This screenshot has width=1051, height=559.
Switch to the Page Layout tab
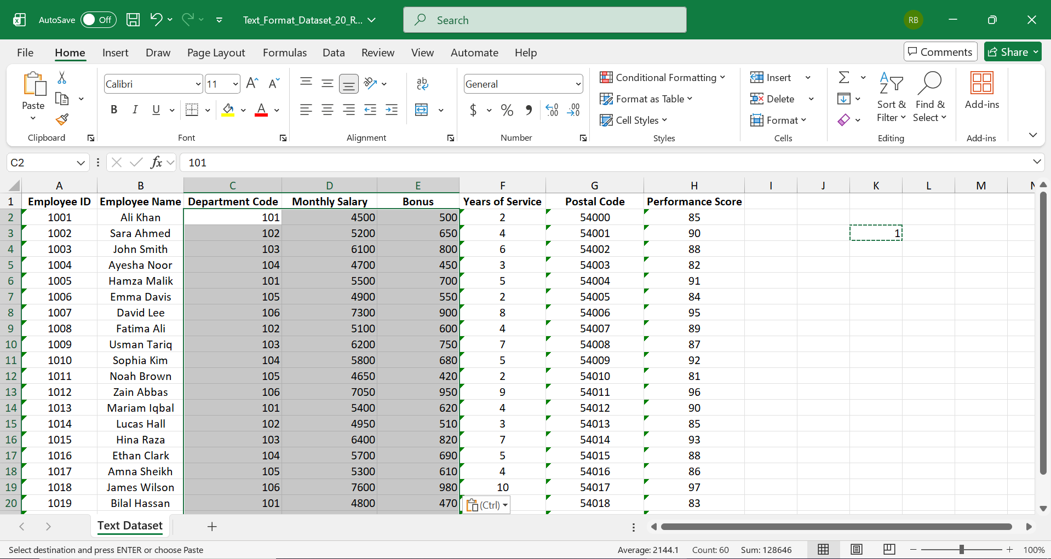pos(216,53)
